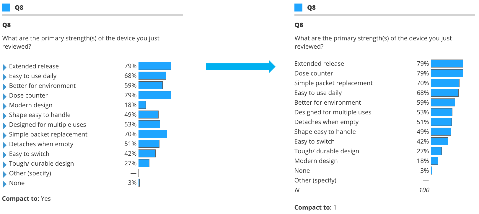This screenshot has height=214, width=479.
Task: Expand the Better for environment row
Action: click(4, 87)
